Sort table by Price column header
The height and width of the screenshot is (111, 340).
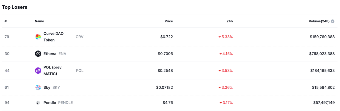tap(169, 21)
